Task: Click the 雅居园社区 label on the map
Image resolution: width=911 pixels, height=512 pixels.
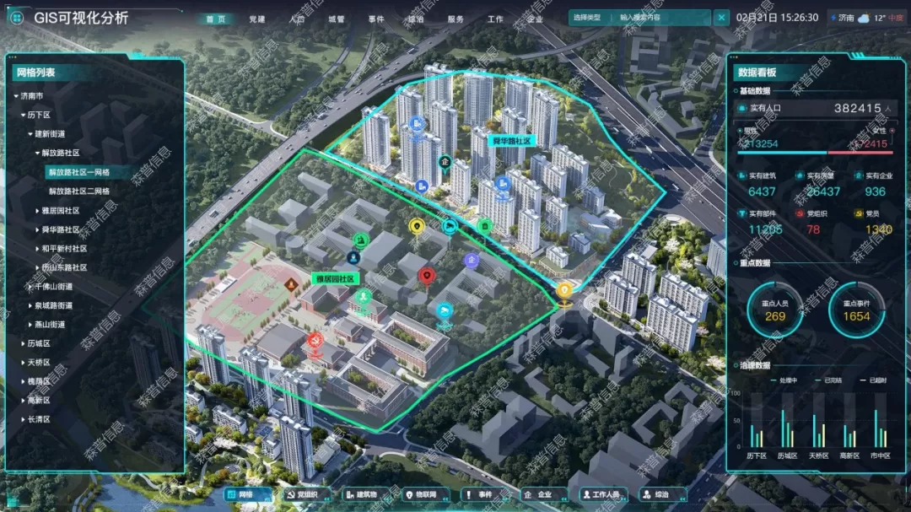Action: pyautogui.click(x=335, y=278)
